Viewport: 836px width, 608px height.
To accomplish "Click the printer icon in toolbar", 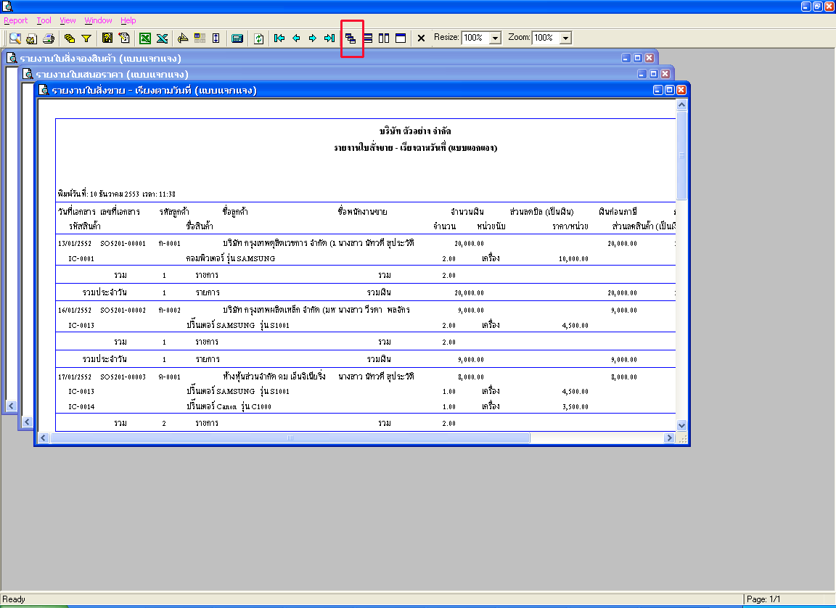I will tap(49, 38).
